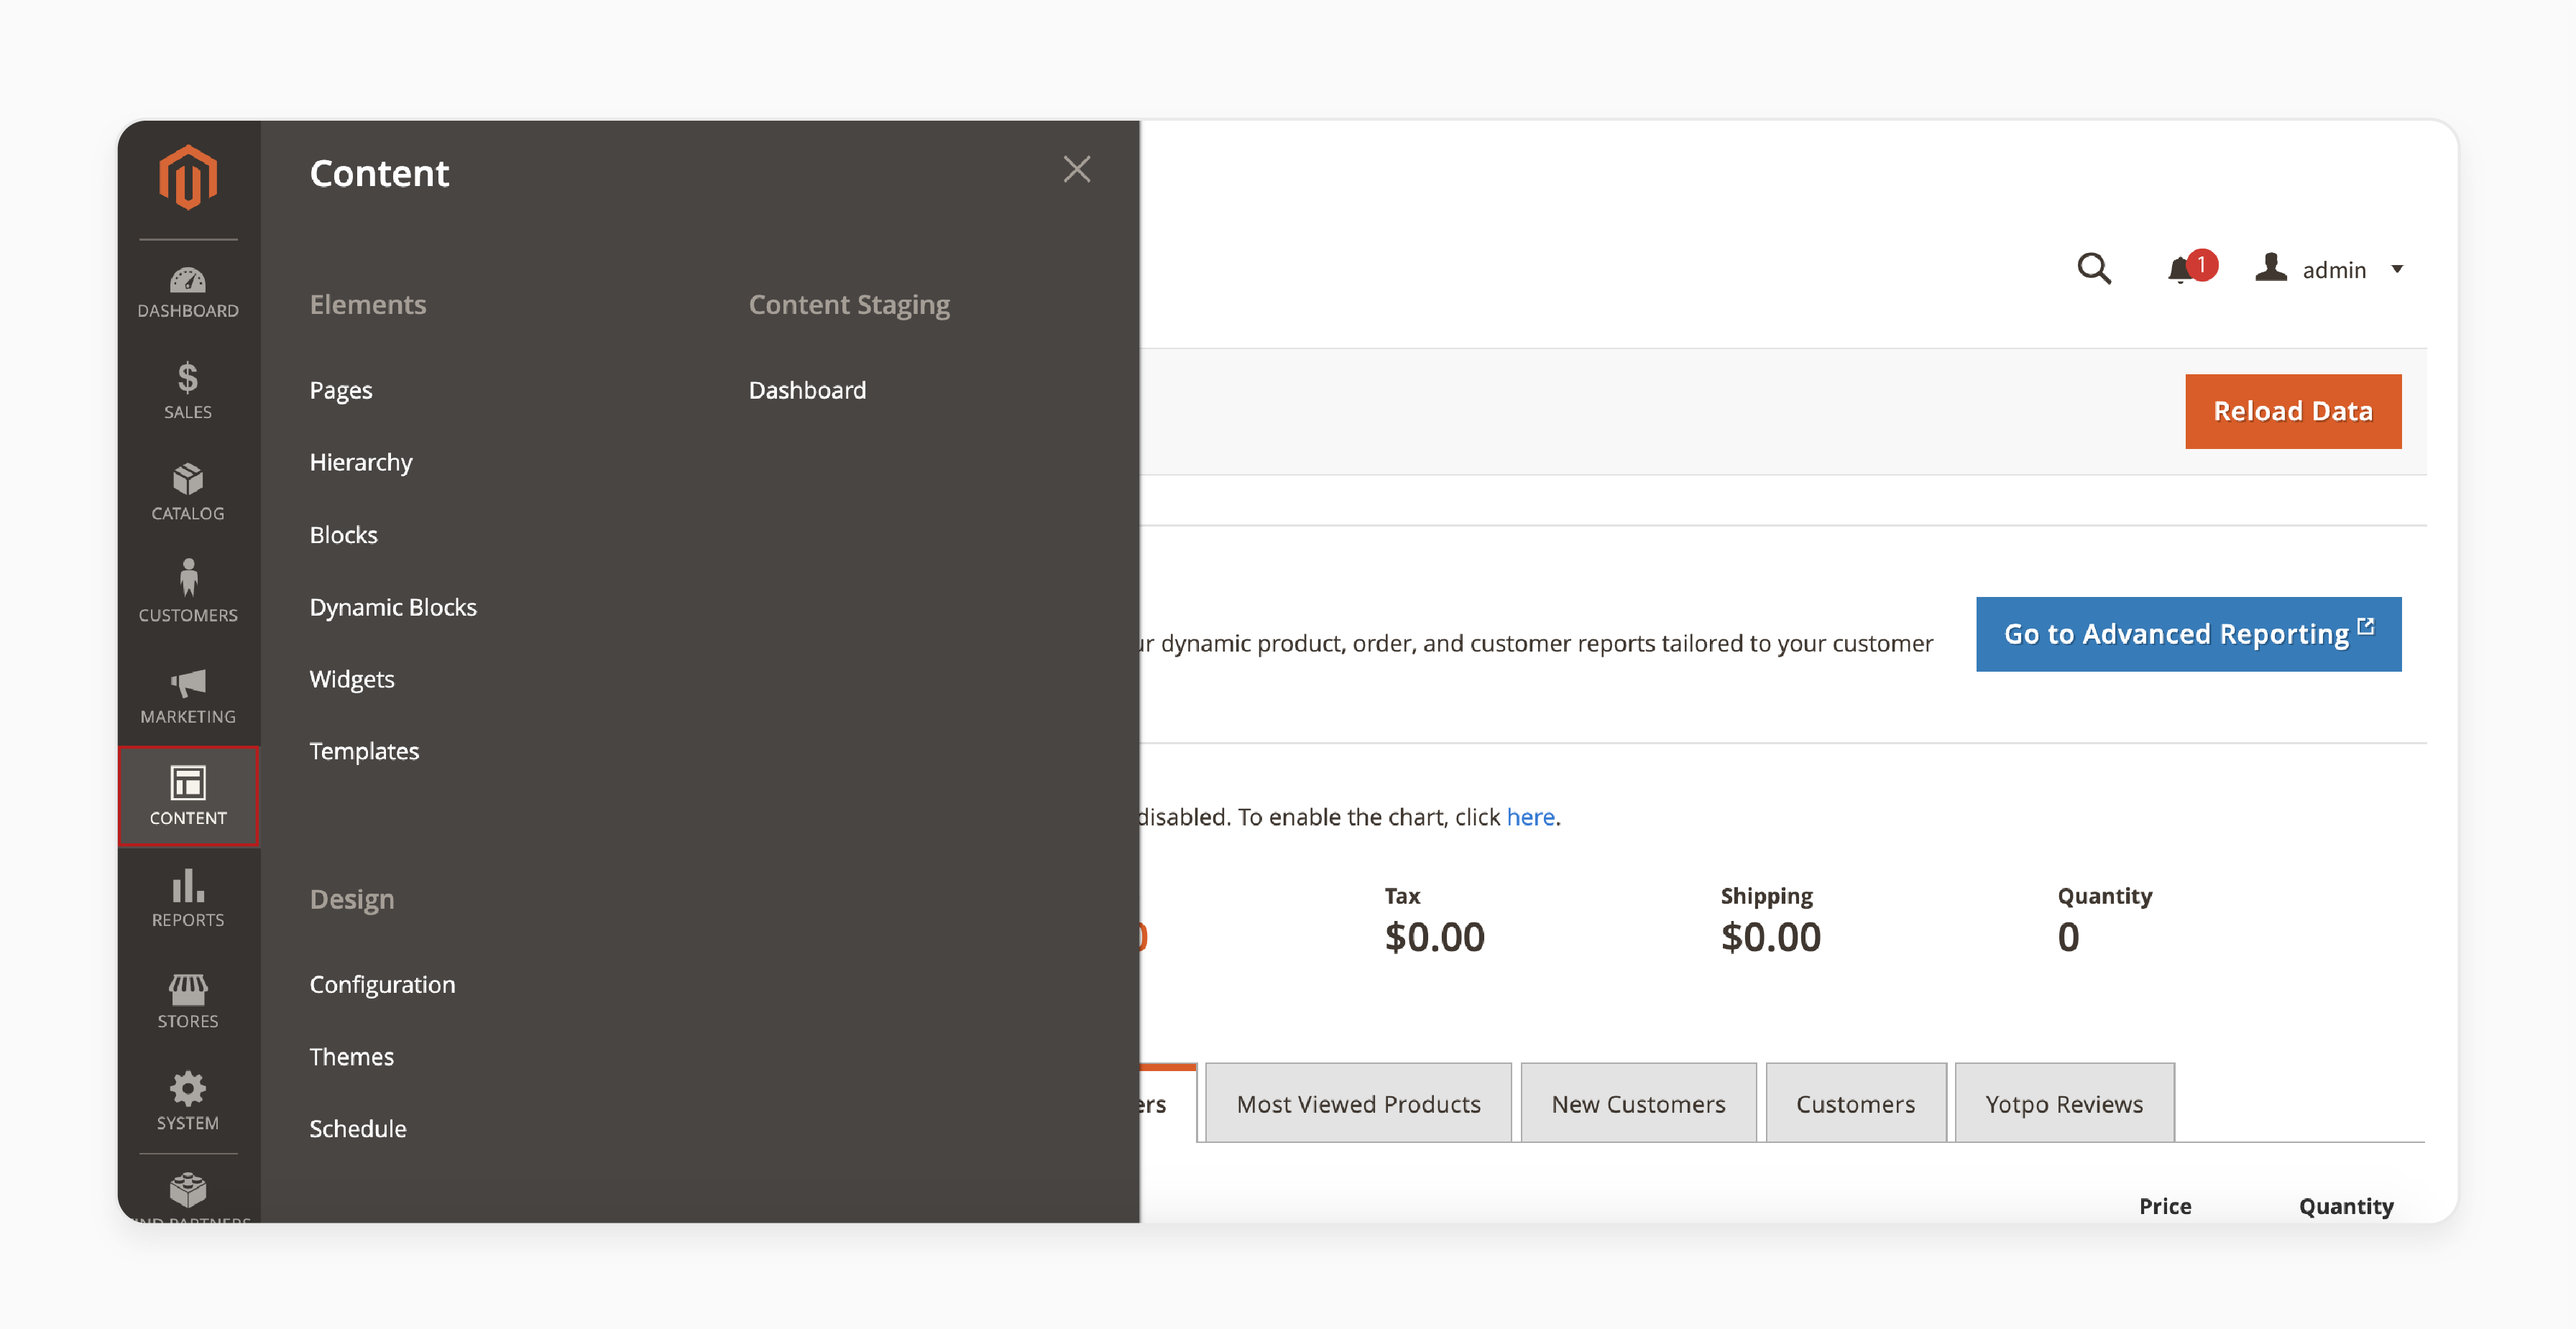Click the Quantity column header in table
This screenshot has height=1329, width=2576.
pos(2346,1206)
